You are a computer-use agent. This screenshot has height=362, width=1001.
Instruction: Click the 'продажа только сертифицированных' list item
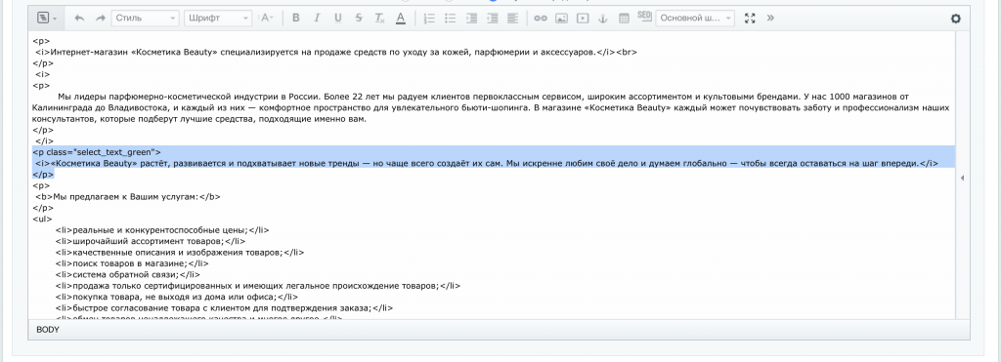pos(257,286)
